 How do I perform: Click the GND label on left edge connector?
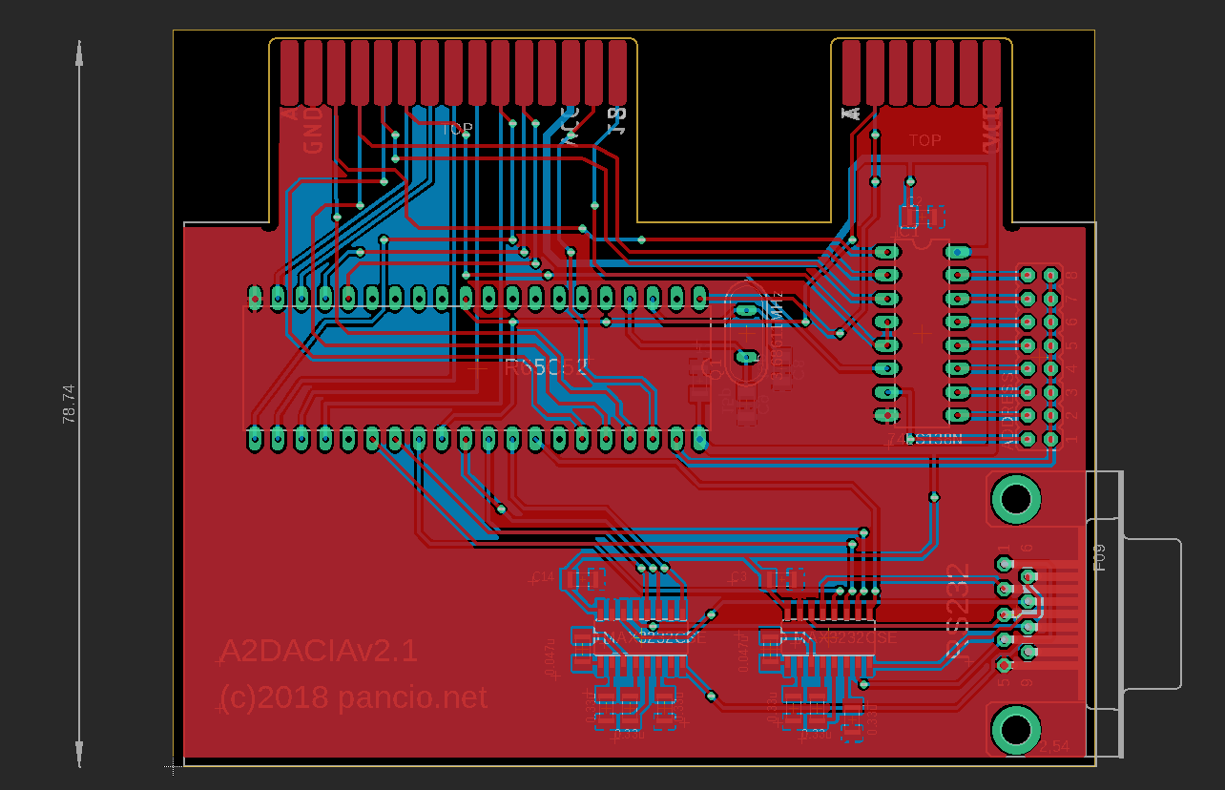(313, 131)
